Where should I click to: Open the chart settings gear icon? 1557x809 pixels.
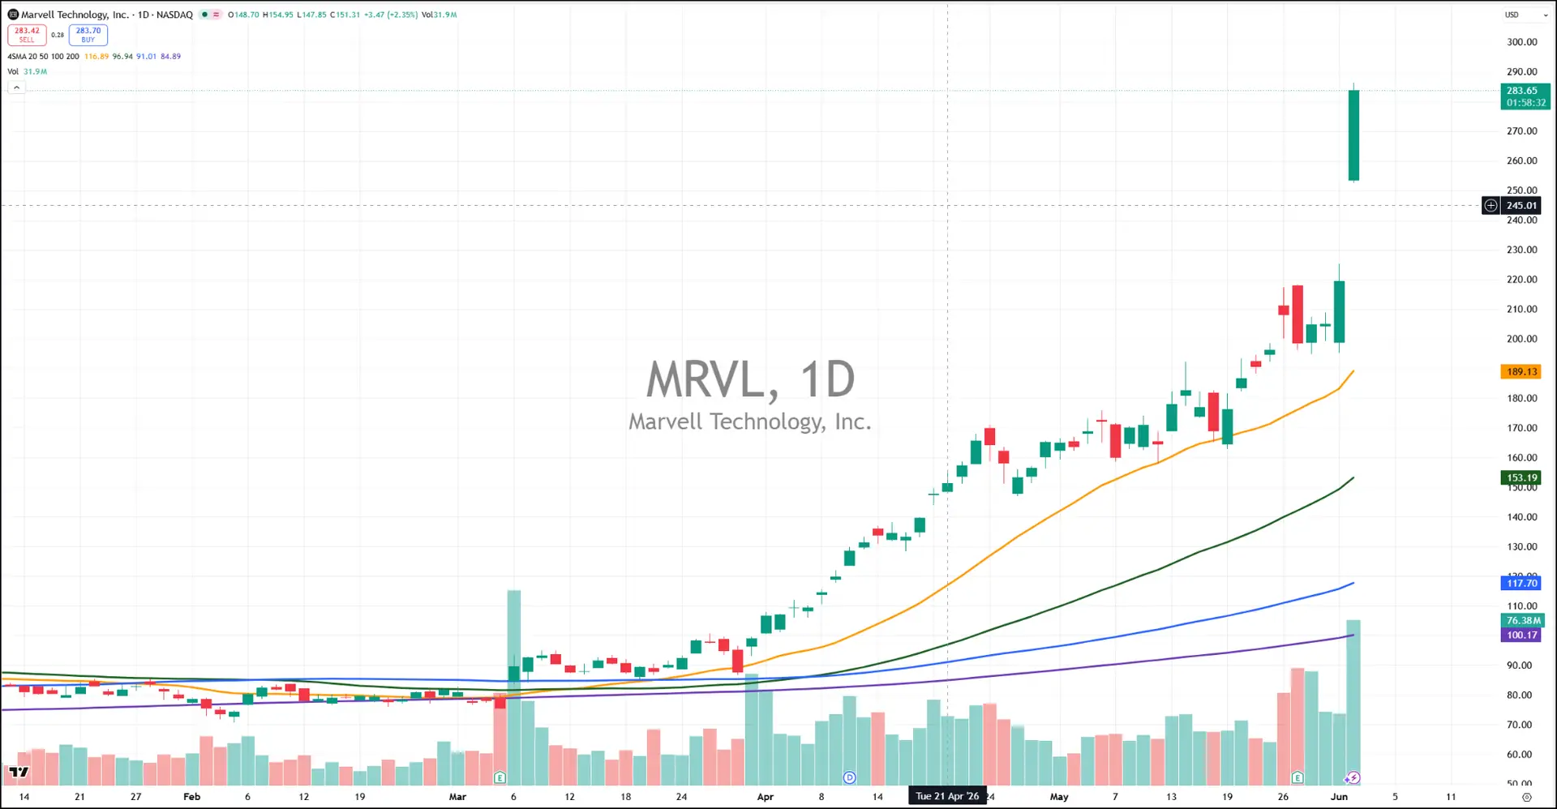(1526, 797)
